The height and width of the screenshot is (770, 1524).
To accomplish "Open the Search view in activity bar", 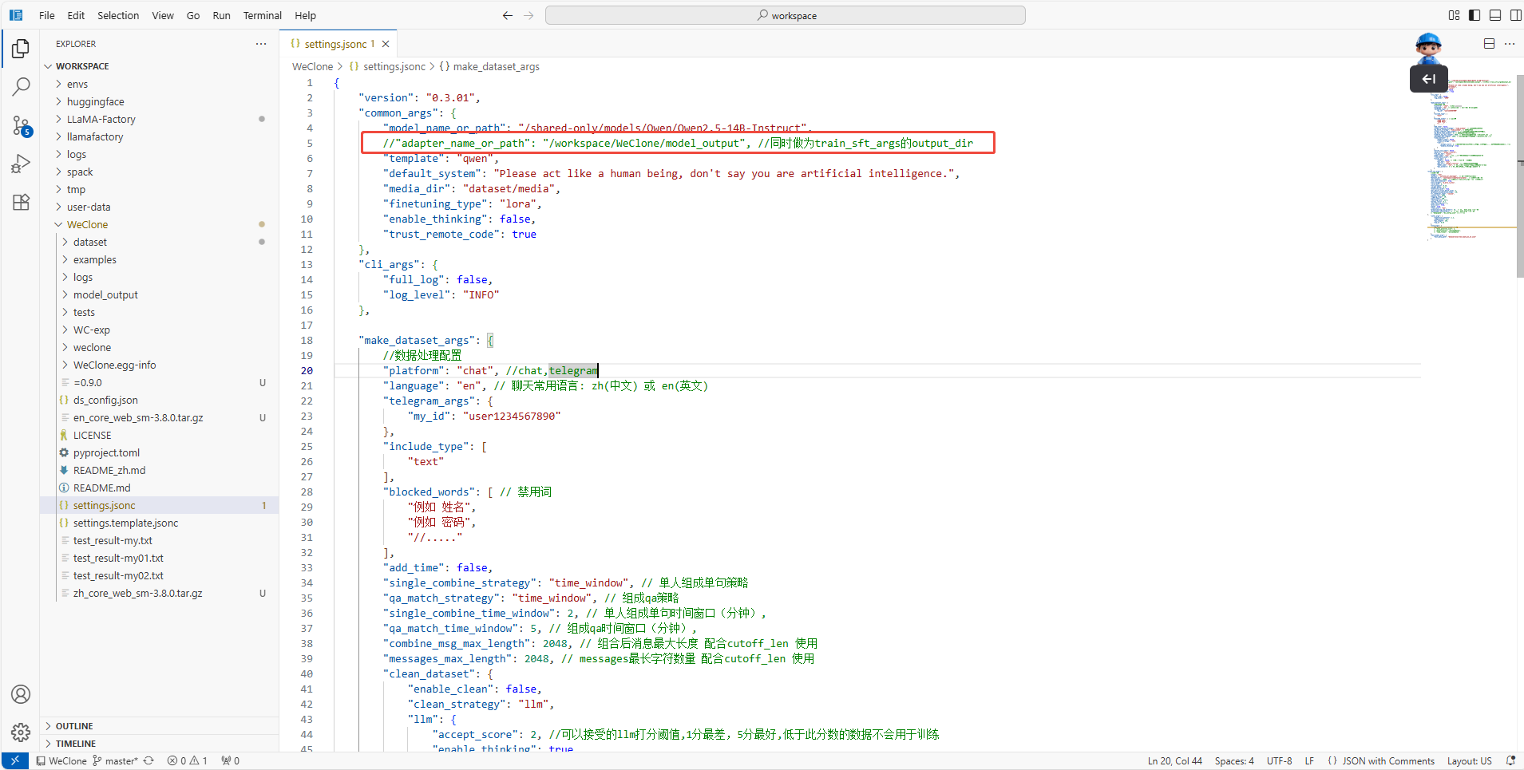I will coord(21,86).
